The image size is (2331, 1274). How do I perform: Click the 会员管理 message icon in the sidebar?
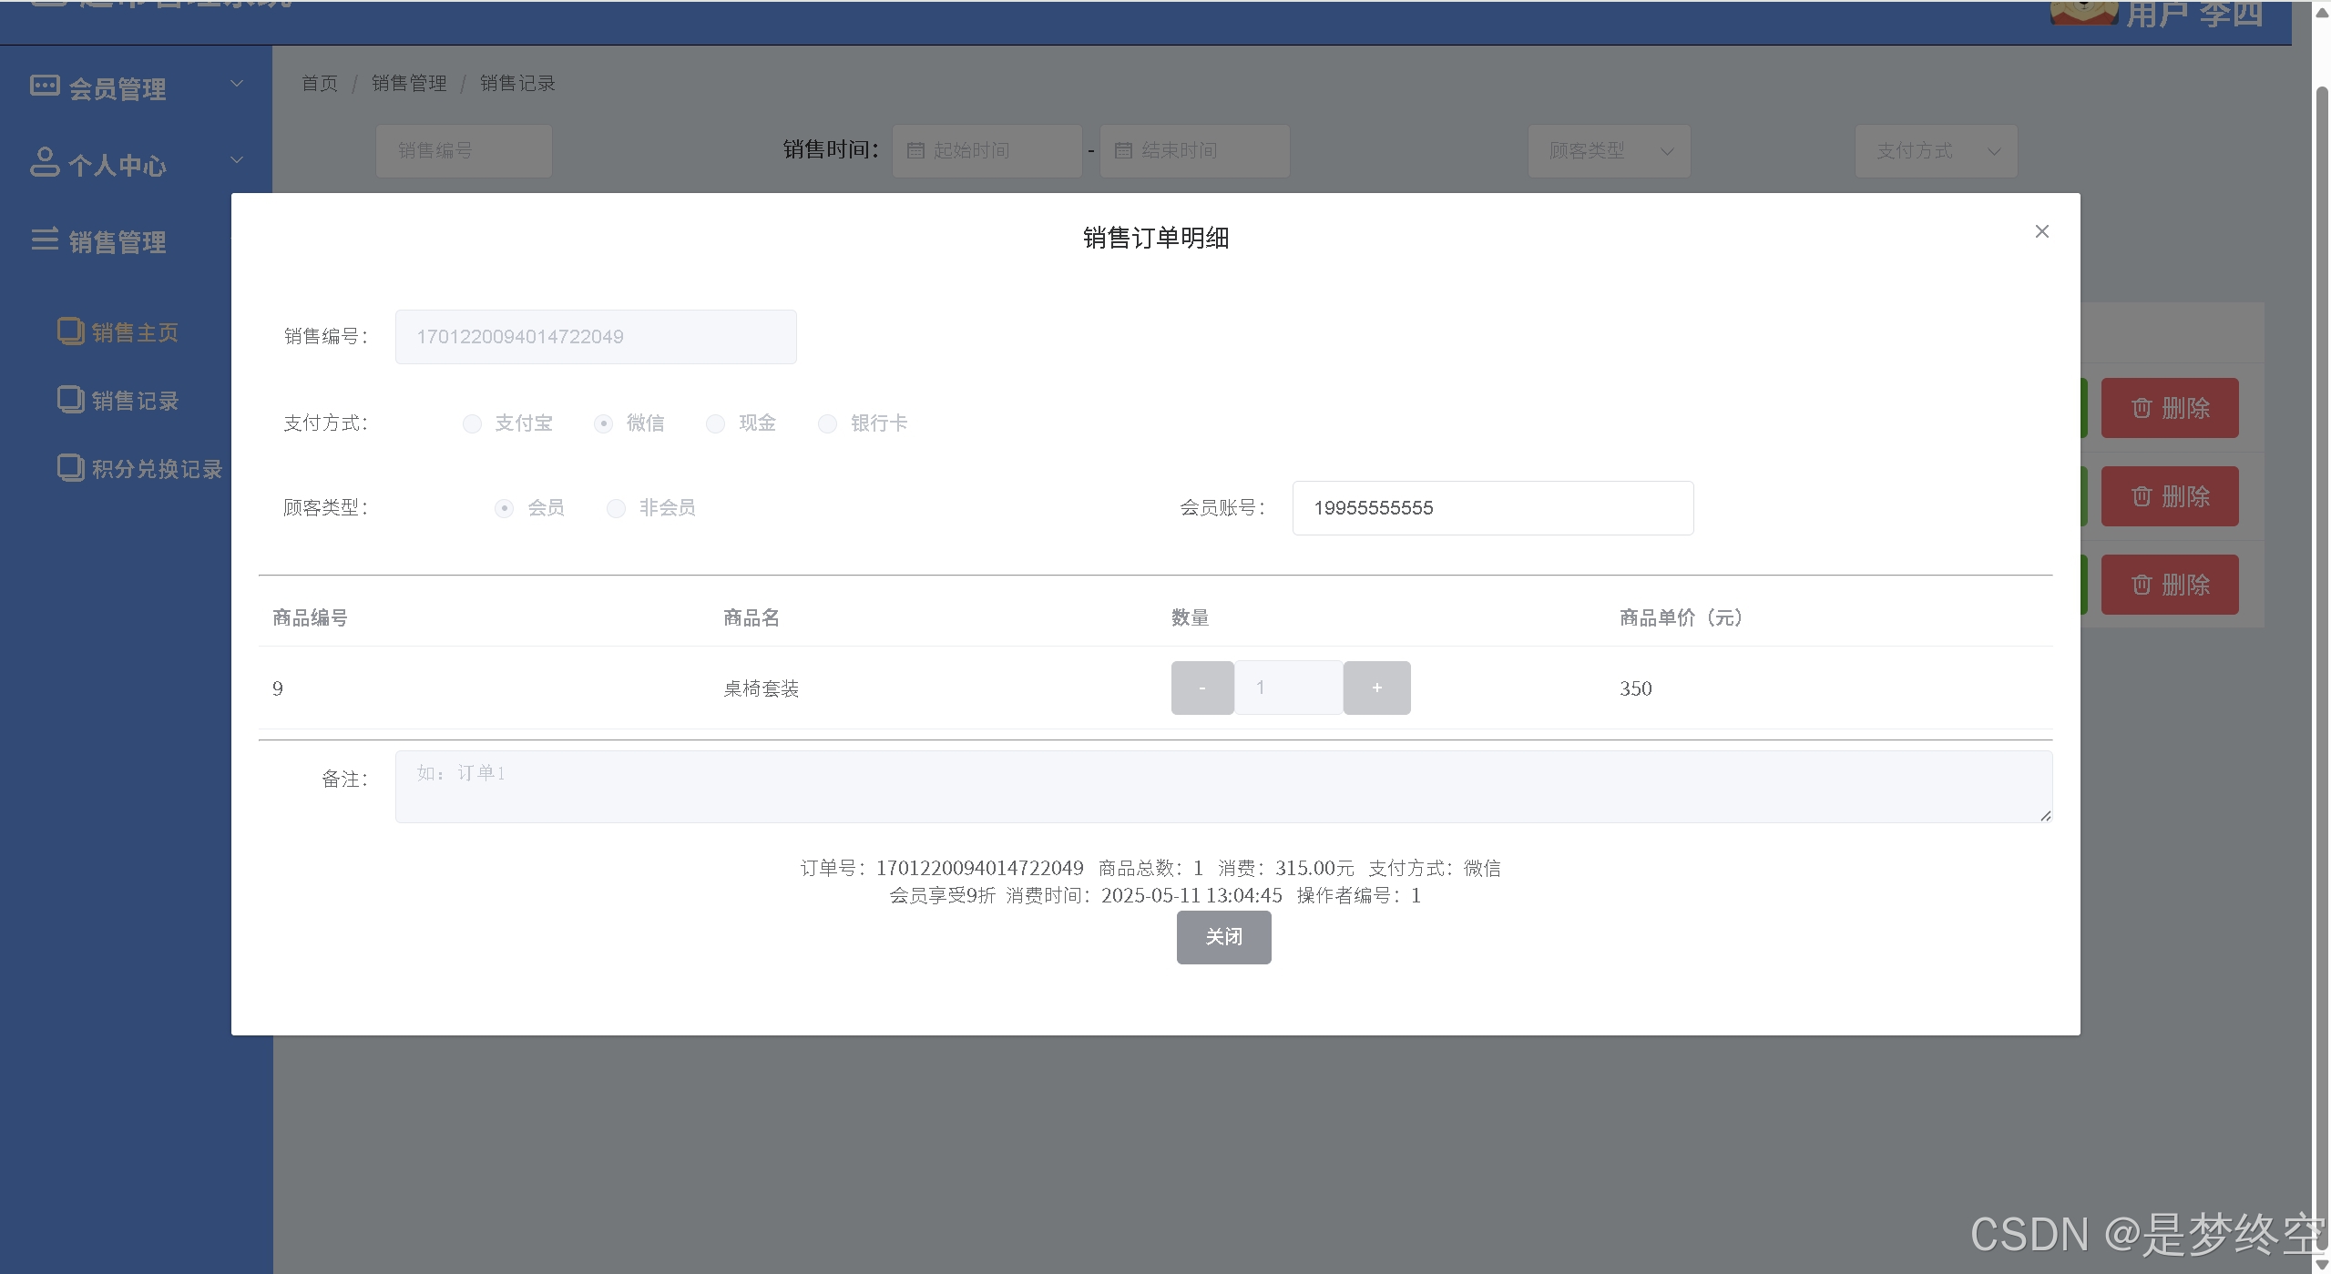coord(45,87)
